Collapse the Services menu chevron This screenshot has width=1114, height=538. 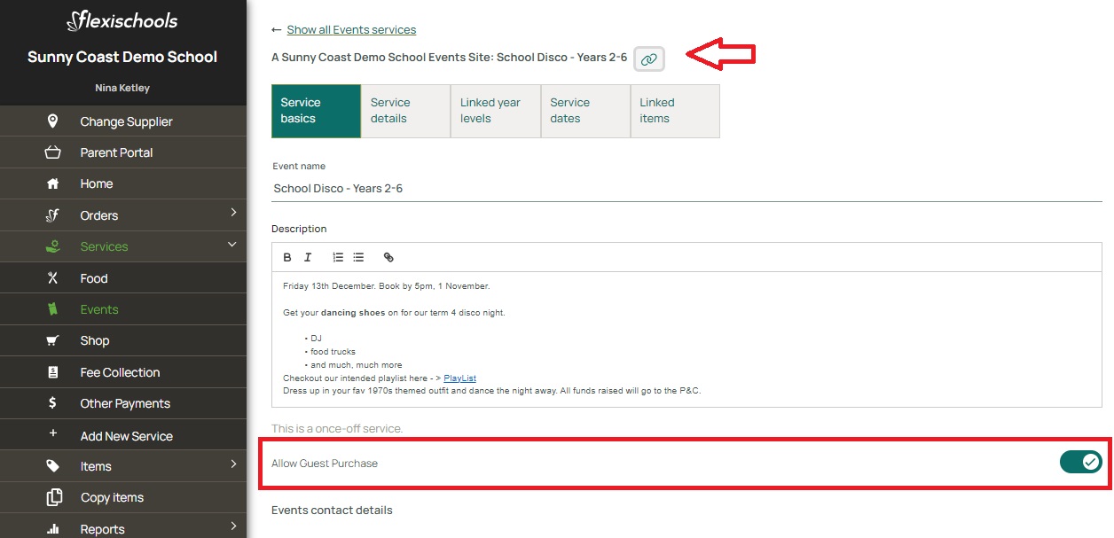[232, 245]
